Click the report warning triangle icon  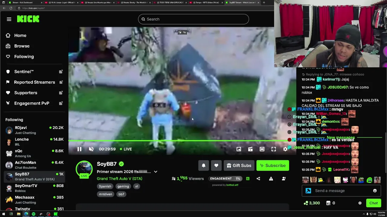coord(271,179)
